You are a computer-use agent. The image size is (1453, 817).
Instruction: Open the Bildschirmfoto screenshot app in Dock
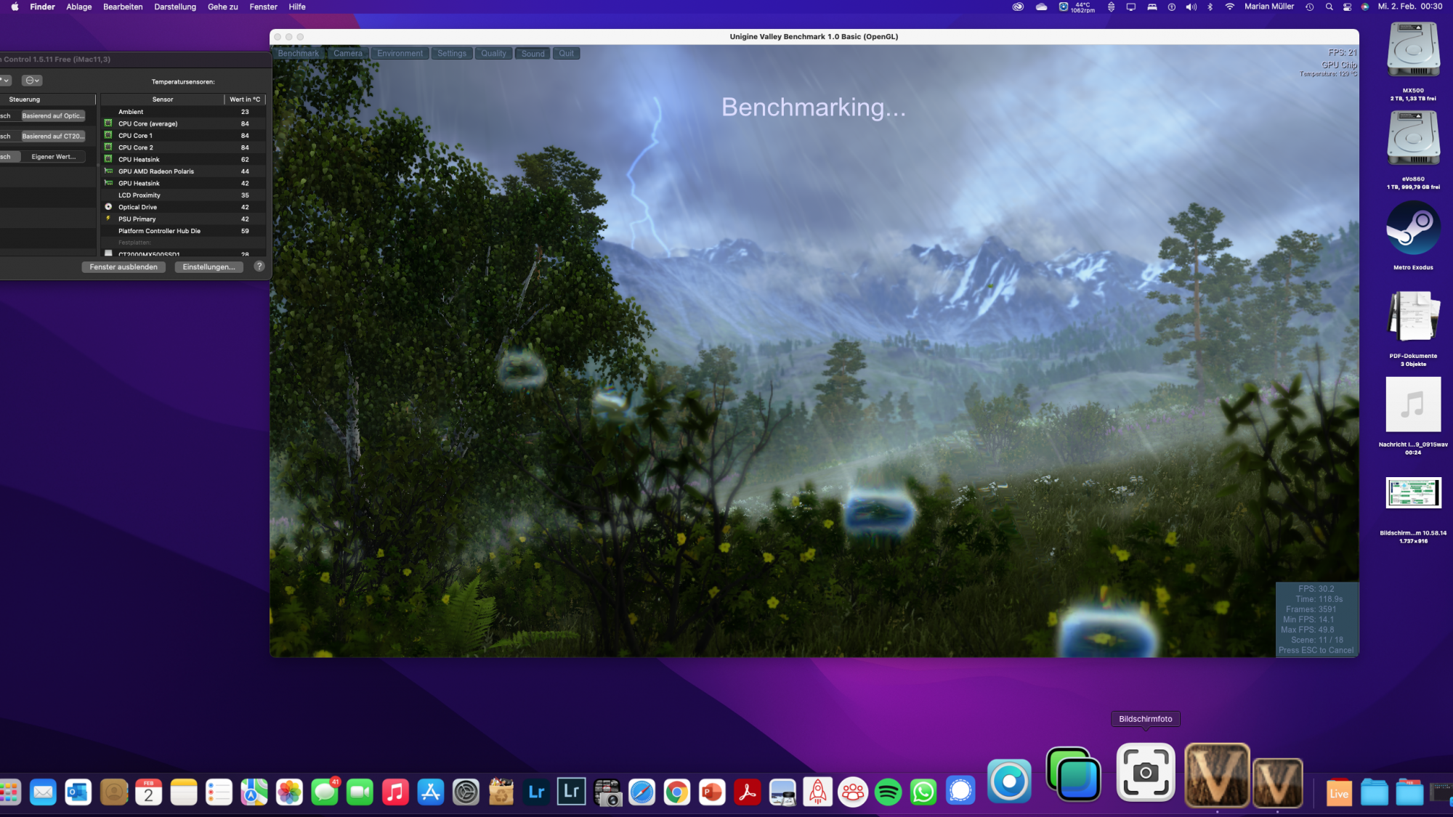click(1145, 773)
